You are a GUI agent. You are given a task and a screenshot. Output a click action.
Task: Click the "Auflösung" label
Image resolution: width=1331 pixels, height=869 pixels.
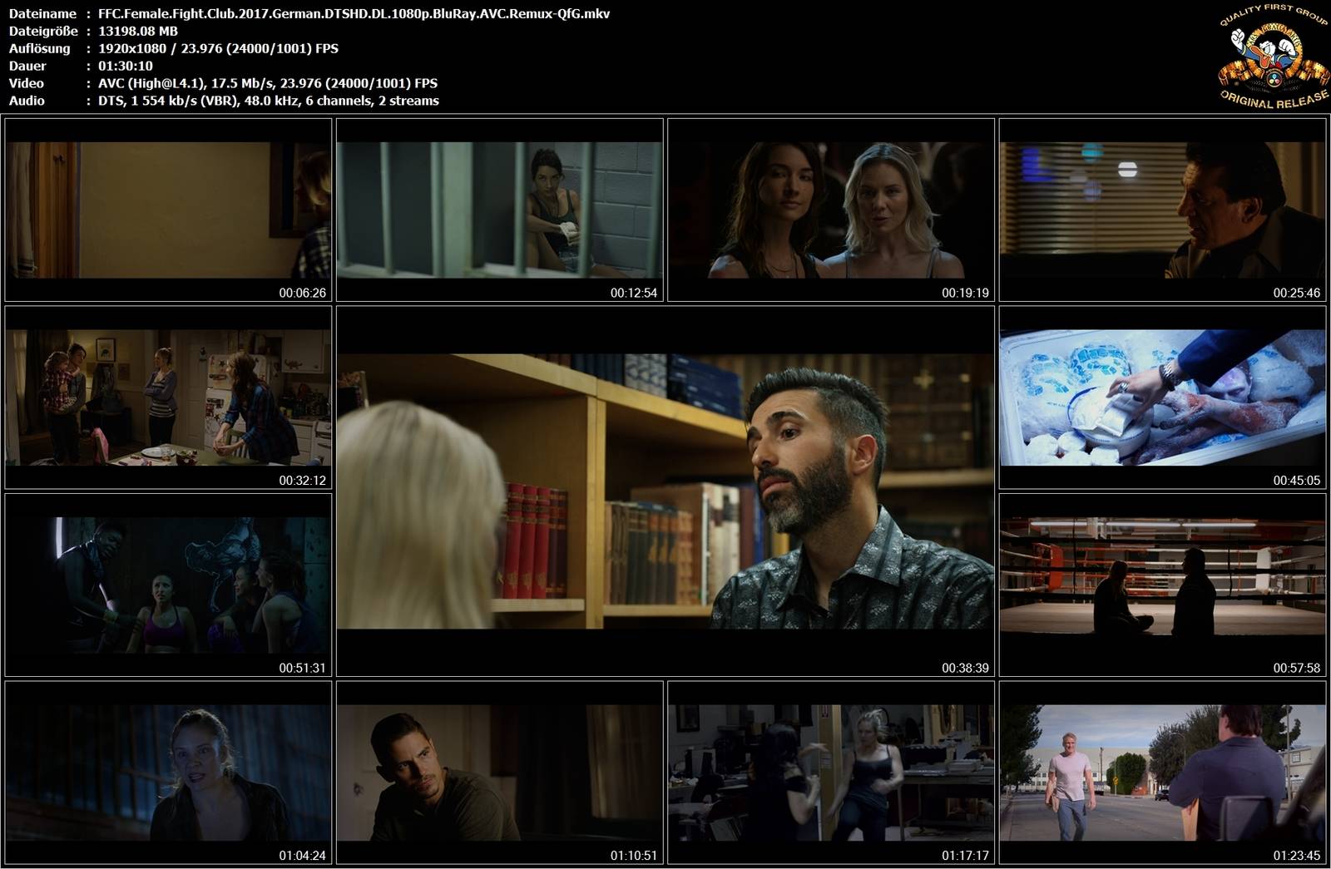pyautogui.click(x=40, y=48)
